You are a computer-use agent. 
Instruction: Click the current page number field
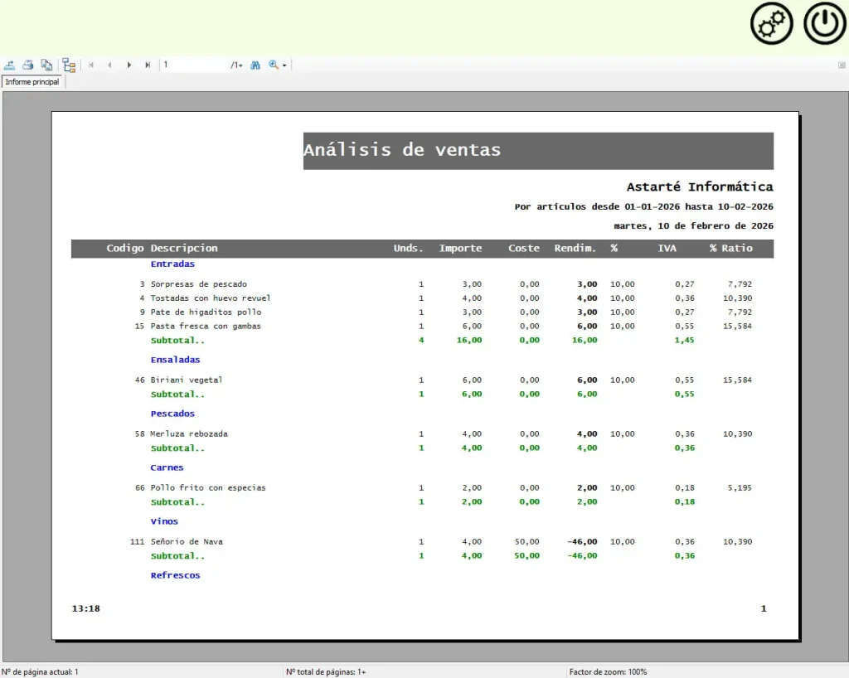pyautogui.click(x=194, y=65)
